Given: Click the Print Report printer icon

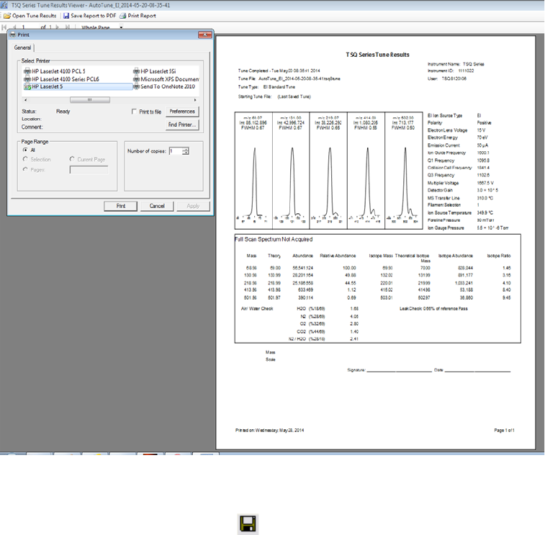Looking at the screenshot, I should coord(123,15).
